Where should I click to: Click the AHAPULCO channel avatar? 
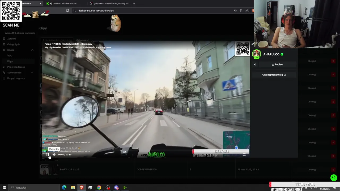pyautogui.click(x=256, y=54)
